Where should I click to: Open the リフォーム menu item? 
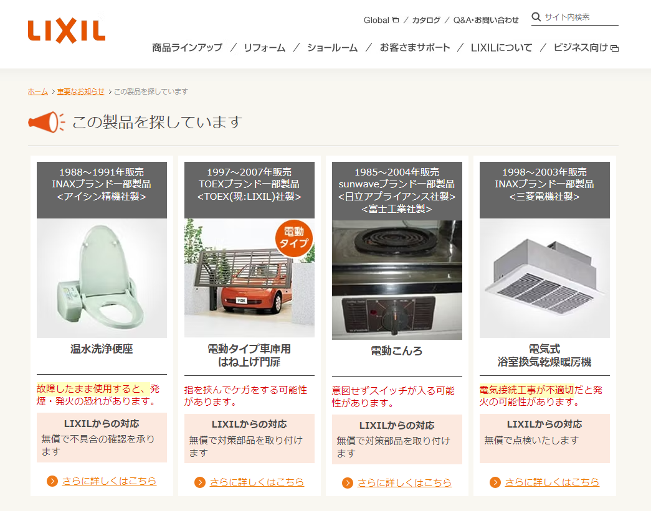pyautogui.click(x=265, y=48)
